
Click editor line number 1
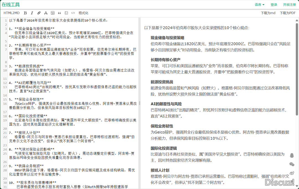[x=6, y=20]
